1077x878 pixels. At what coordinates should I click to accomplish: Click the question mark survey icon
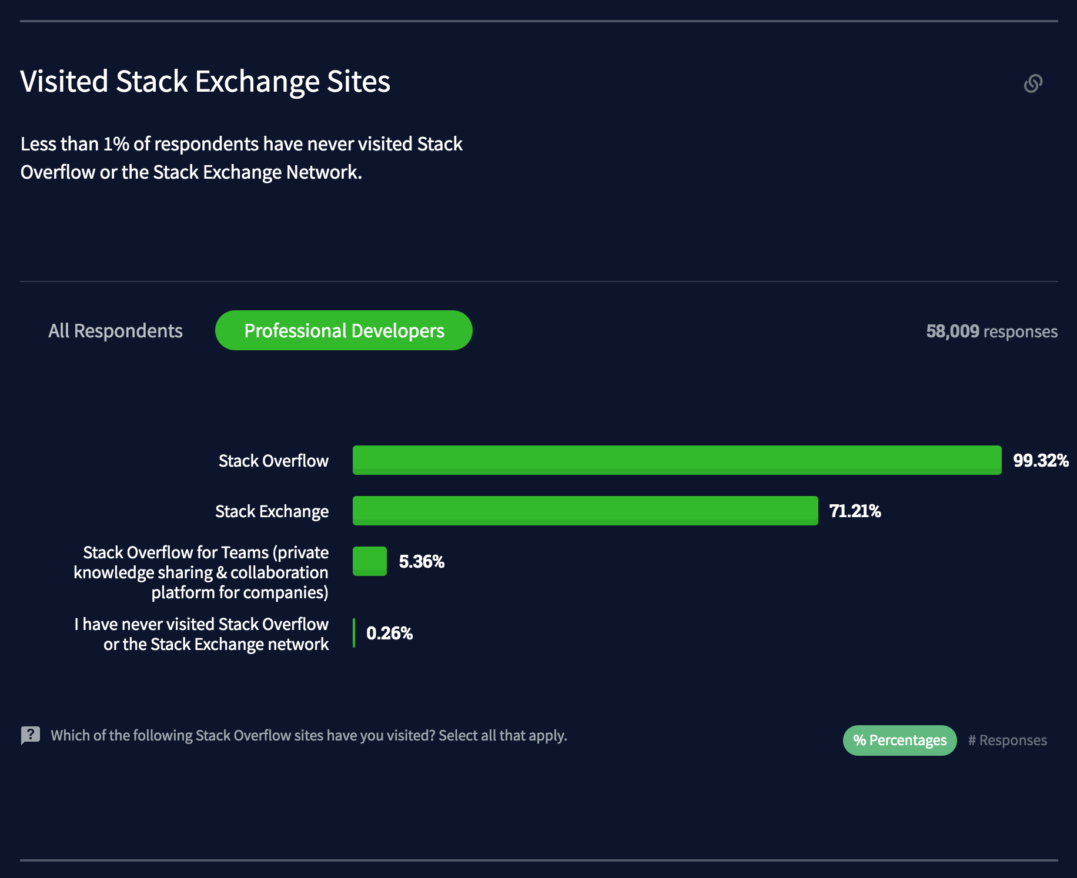[31, 735]
